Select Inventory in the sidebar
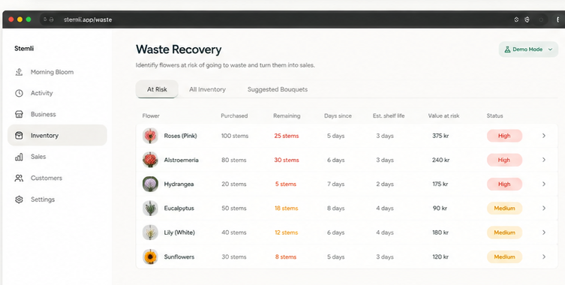Screen dimensions: 565x285 [x=57, y=136]
